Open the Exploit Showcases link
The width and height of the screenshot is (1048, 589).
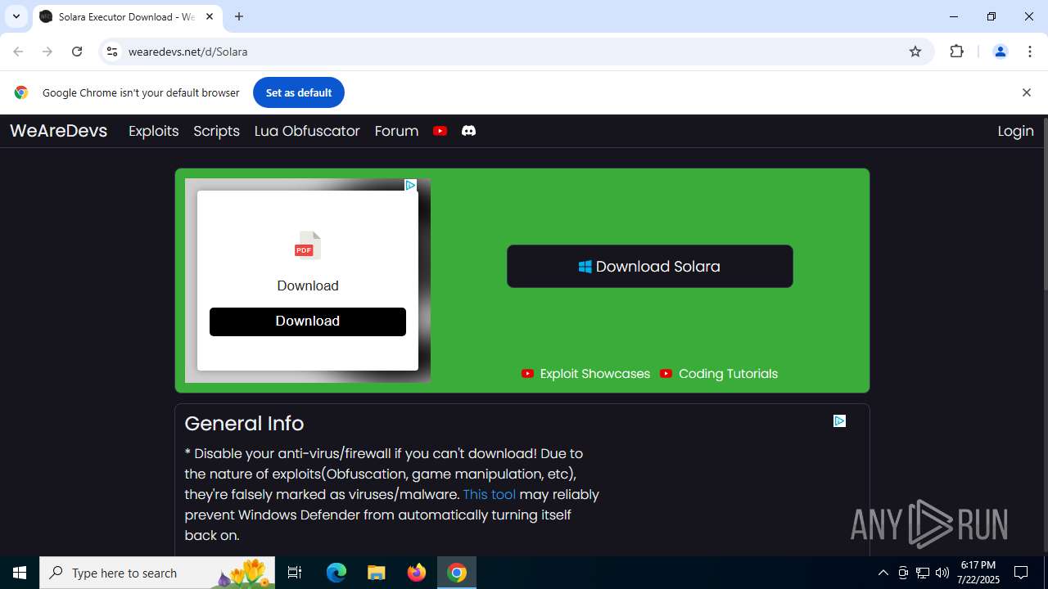(x=586, y=374)
